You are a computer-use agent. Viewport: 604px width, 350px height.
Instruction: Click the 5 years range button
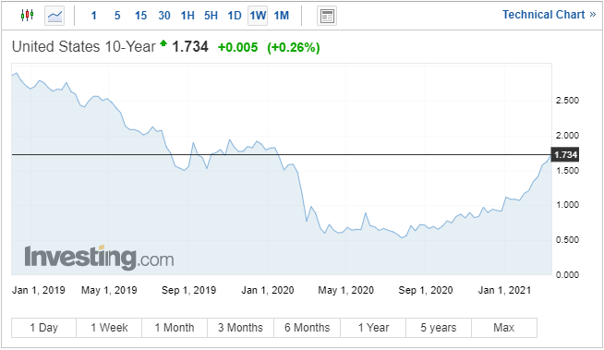[439, 328]
